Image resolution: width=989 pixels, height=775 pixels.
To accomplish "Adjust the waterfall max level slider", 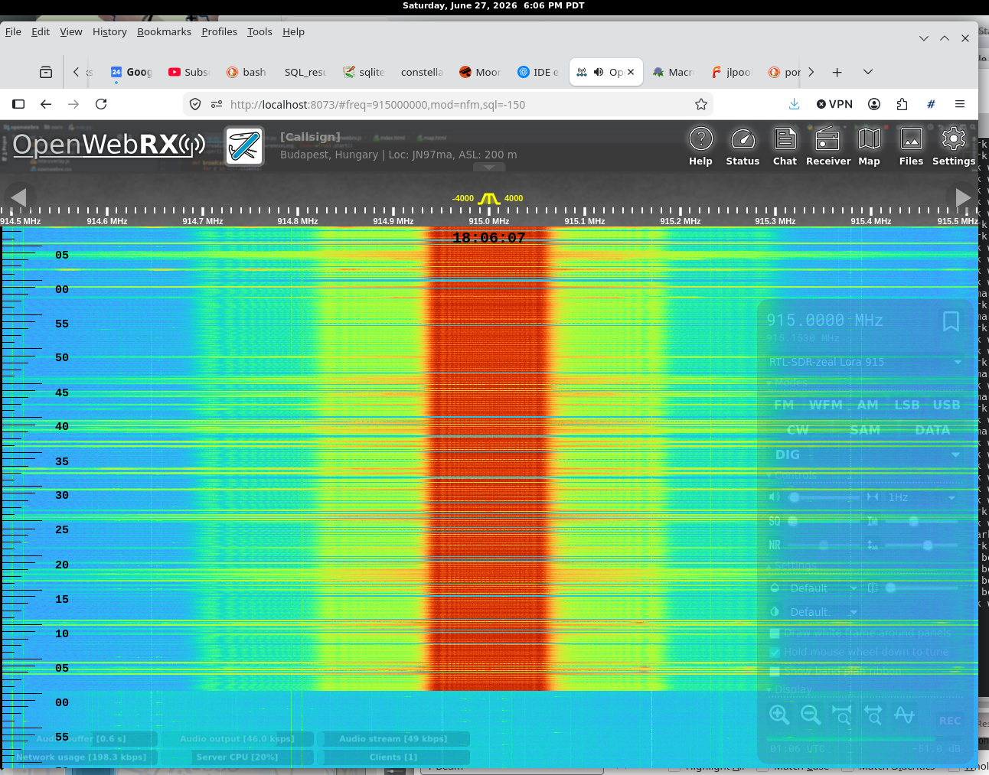I will pos(922,545).
